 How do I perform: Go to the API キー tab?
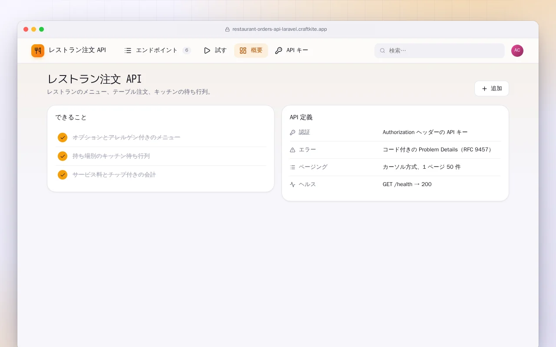[x=291, y=50]
